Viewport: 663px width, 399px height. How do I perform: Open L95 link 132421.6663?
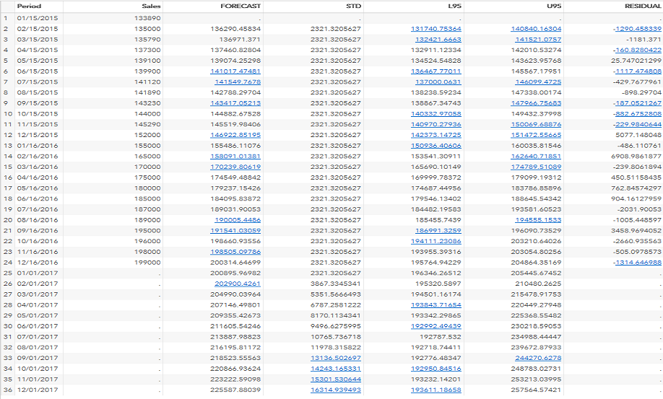click(438, 39)
